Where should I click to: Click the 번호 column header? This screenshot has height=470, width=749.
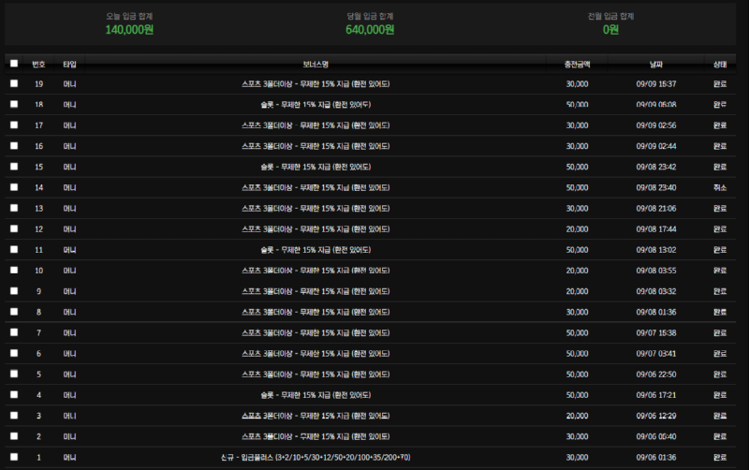tap(38, 64)
